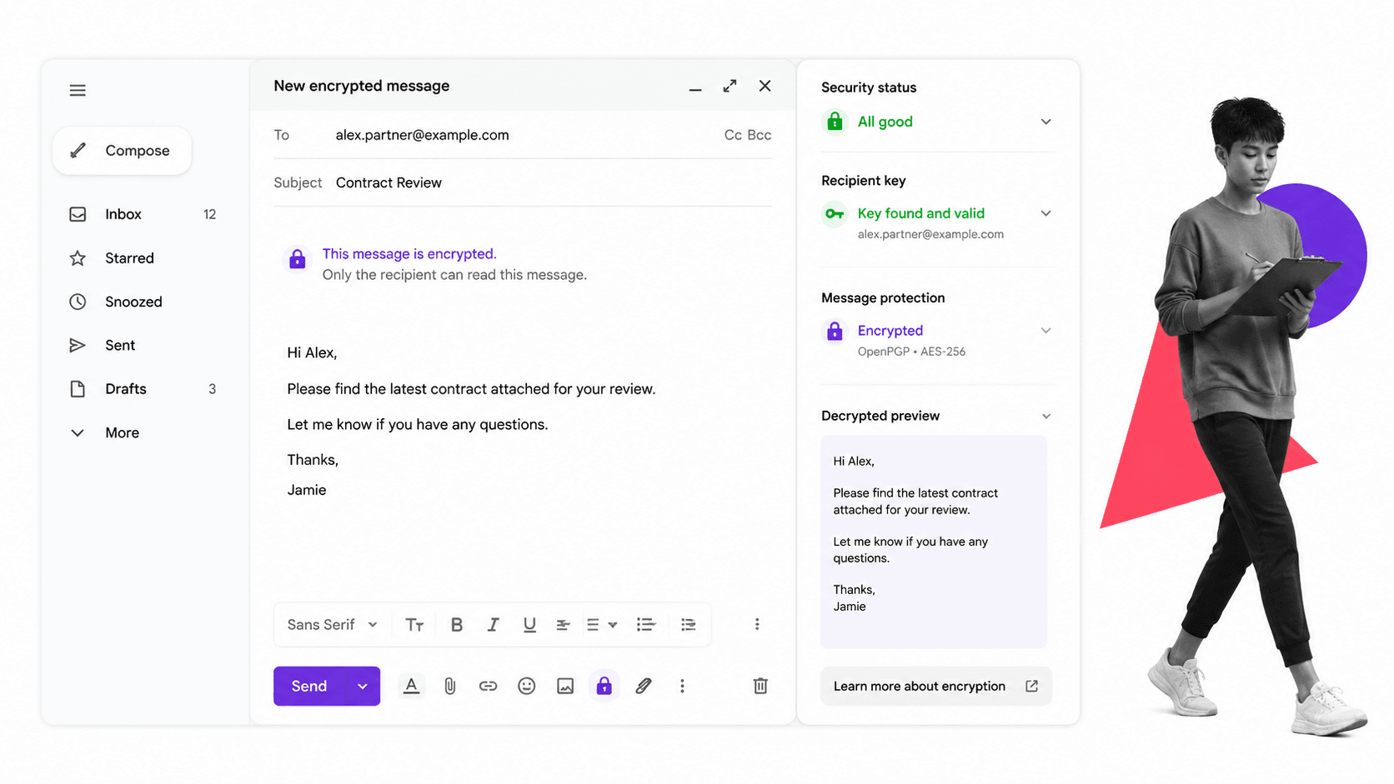Insert a numbered list
This screenshot has width=1394, height=784.
(x=646, y=625)
